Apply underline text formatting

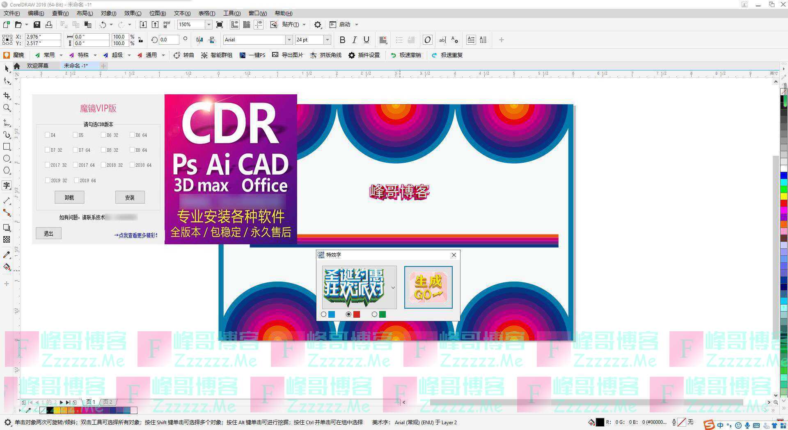(367, 40)
